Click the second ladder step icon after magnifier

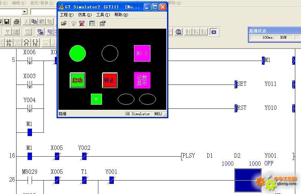coord(196,32)
